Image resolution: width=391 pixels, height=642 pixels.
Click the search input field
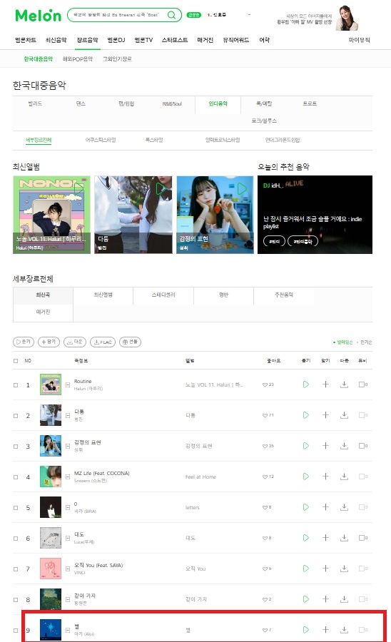click(118, 15)
